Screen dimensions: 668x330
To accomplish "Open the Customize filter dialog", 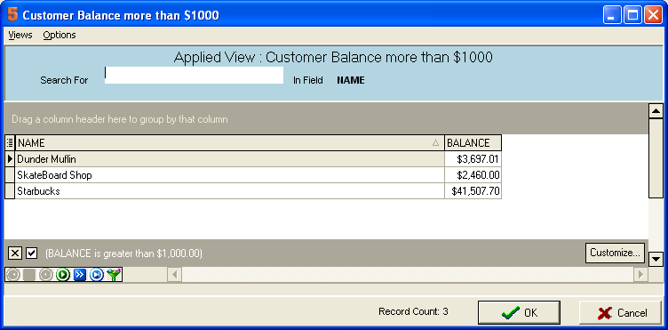I will (x=615, y=253).
